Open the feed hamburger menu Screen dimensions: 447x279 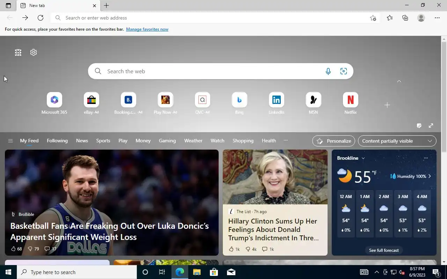(10, 141)
